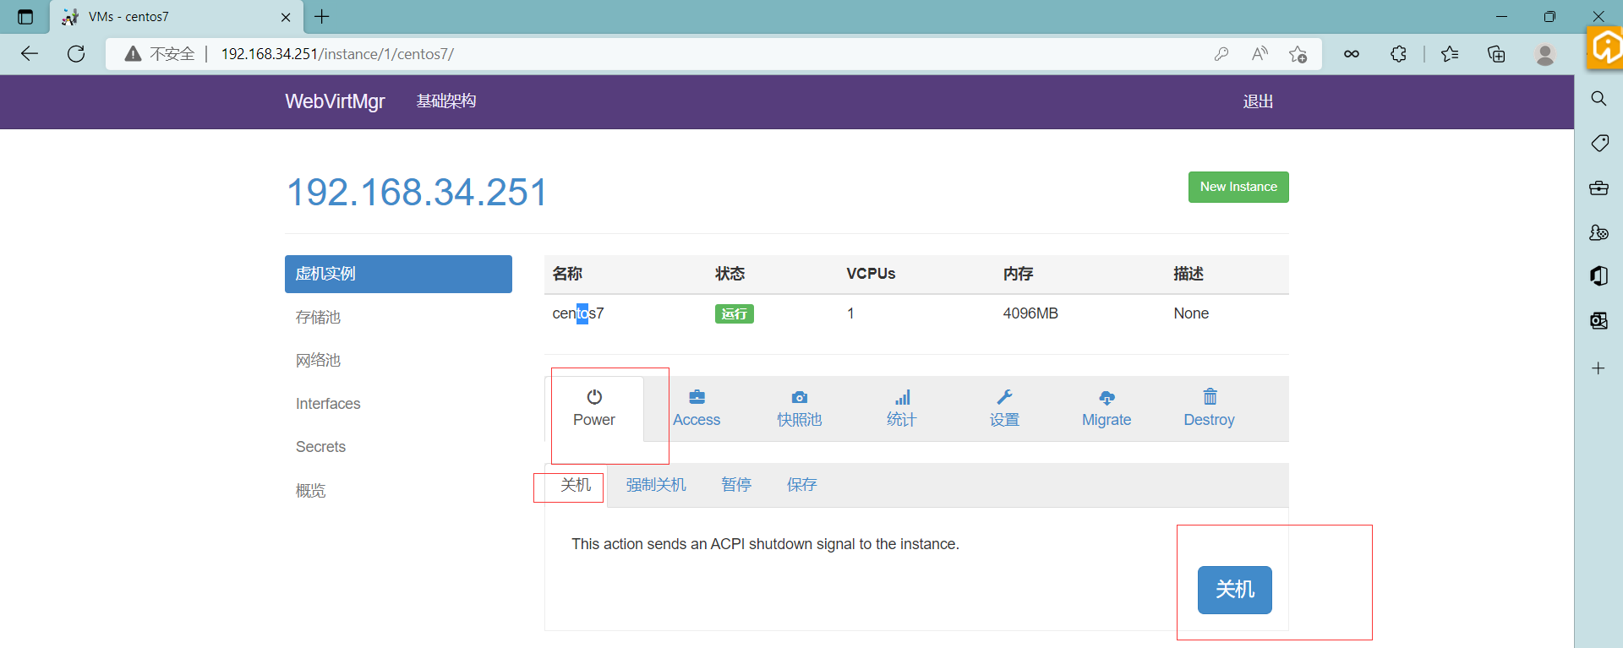This screenshot has height=648, width=1623.
Task: Click the 名称 column header
Action: point(567,274)
